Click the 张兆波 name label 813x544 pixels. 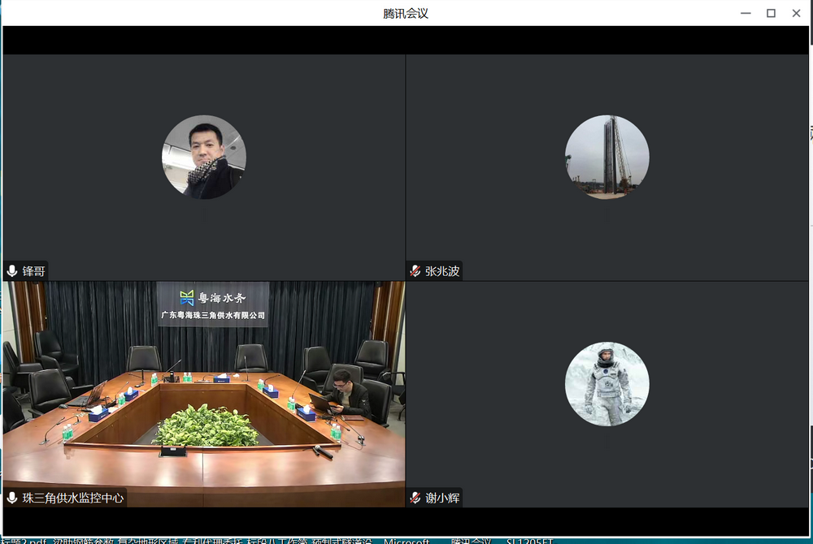(442, 271)
